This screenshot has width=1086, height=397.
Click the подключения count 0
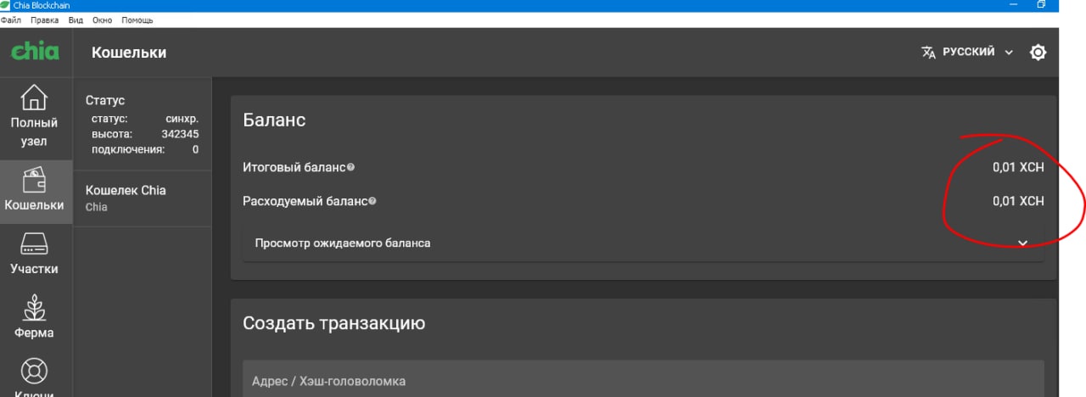coord(195,149)
